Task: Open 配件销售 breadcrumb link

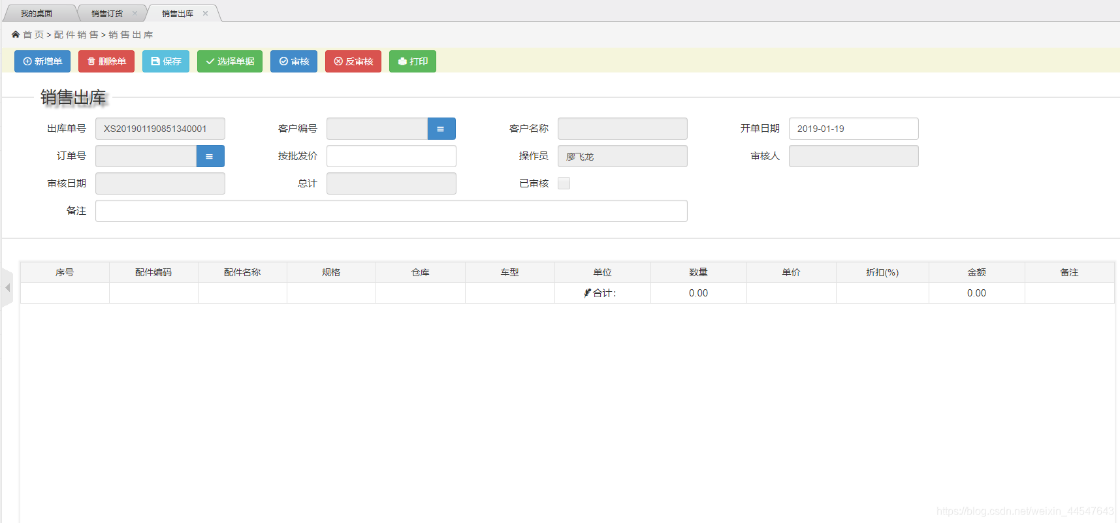Action: [x=76, y=35]
